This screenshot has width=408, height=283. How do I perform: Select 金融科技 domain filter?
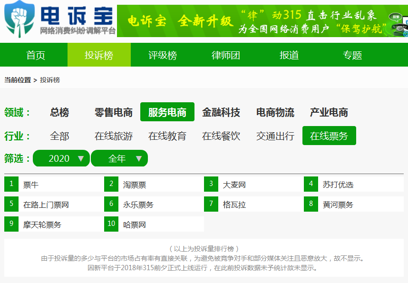tap(221, 112)
